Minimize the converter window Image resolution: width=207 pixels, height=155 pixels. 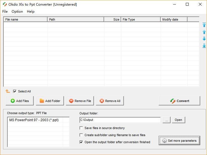pos(174,4)
